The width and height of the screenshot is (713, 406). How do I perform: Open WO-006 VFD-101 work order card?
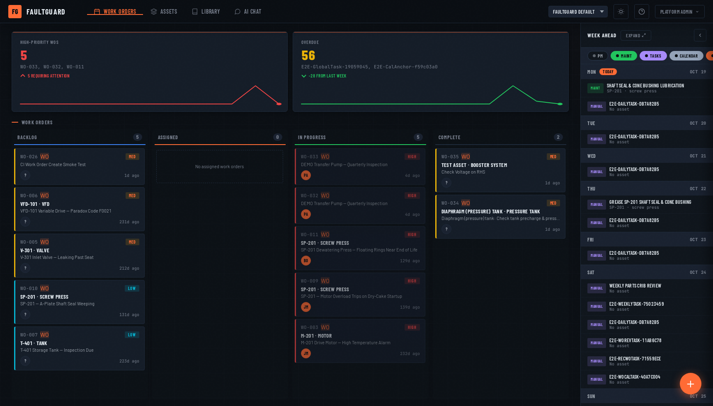click(79, 209)
